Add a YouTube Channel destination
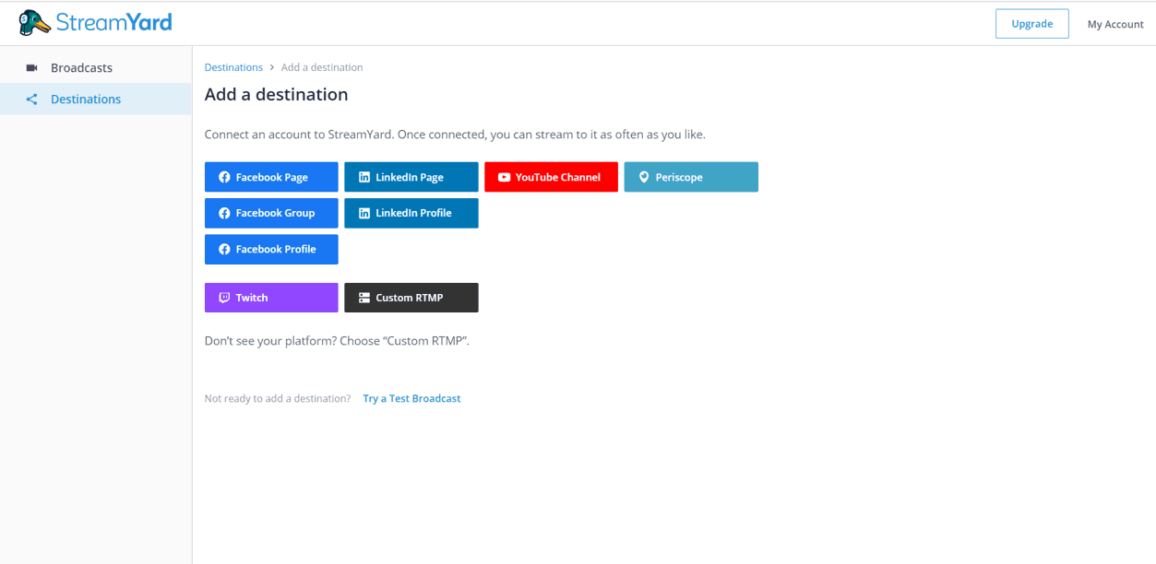The height and width of the screenshot is (564, 1156). click(551, 177)
